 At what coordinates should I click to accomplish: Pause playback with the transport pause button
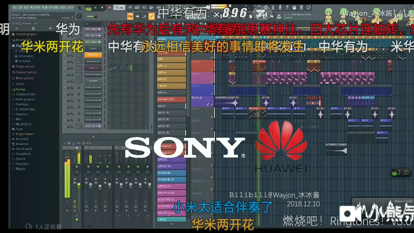95,7
